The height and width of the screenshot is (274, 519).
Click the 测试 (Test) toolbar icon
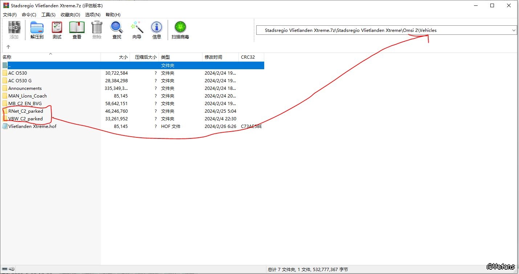pos(57,30)
